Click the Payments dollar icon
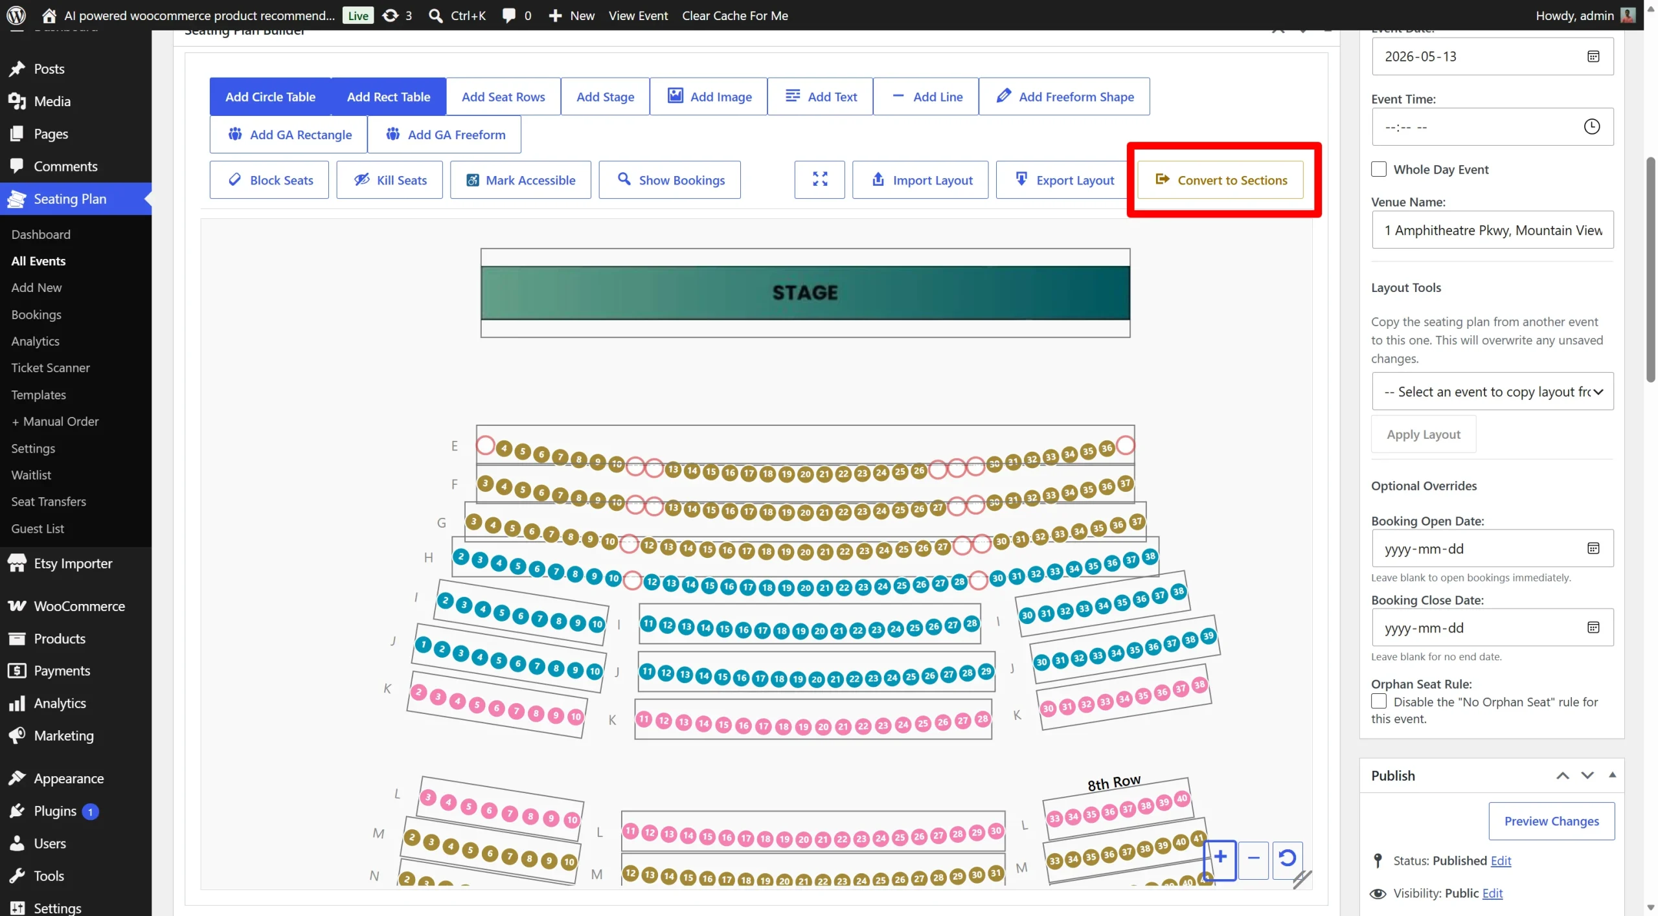 click(x=17, y=671)
